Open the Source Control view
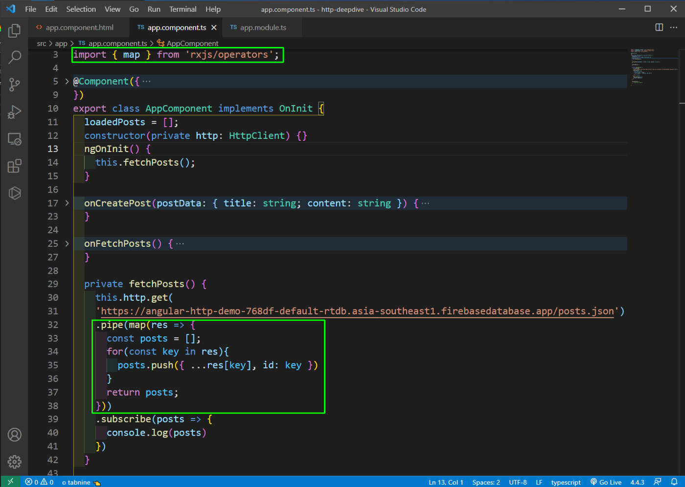Viewport: 685px width, 487px height. [15, 85]
